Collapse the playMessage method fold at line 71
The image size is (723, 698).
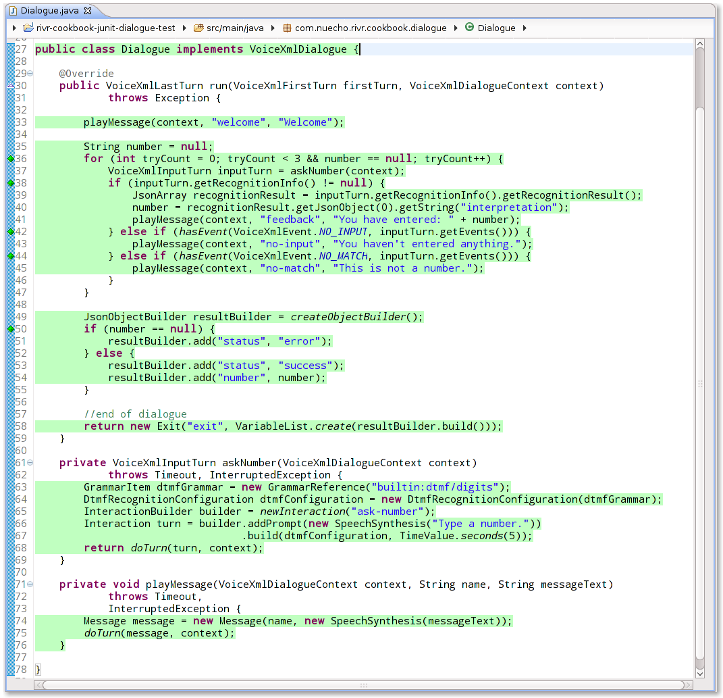click(28, 584)
